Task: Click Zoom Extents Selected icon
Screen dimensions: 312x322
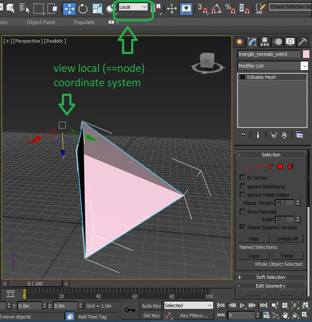Action: click(x=295, y=305)
